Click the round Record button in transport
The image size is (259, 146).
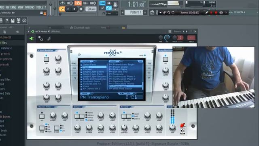(81, 9)
